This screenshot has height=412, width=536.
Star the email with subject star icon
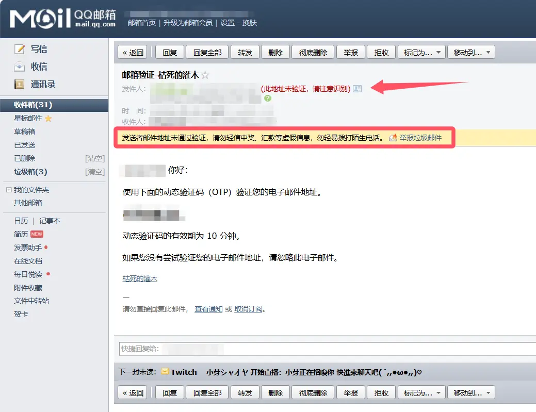pos(205,75)
